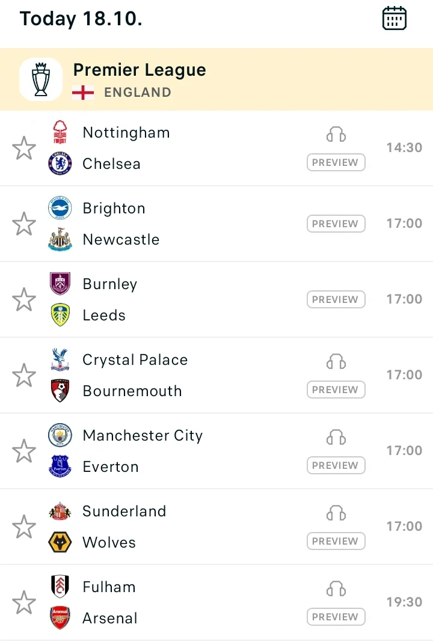Open the Premier League competition header

click(x=140, y=70)
